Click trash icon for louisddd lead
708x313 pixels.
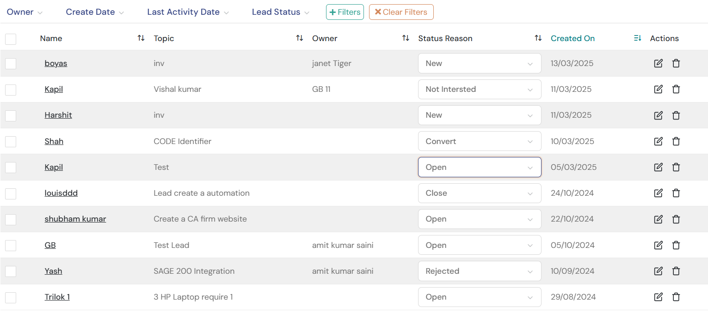click(x=676, y=193)
